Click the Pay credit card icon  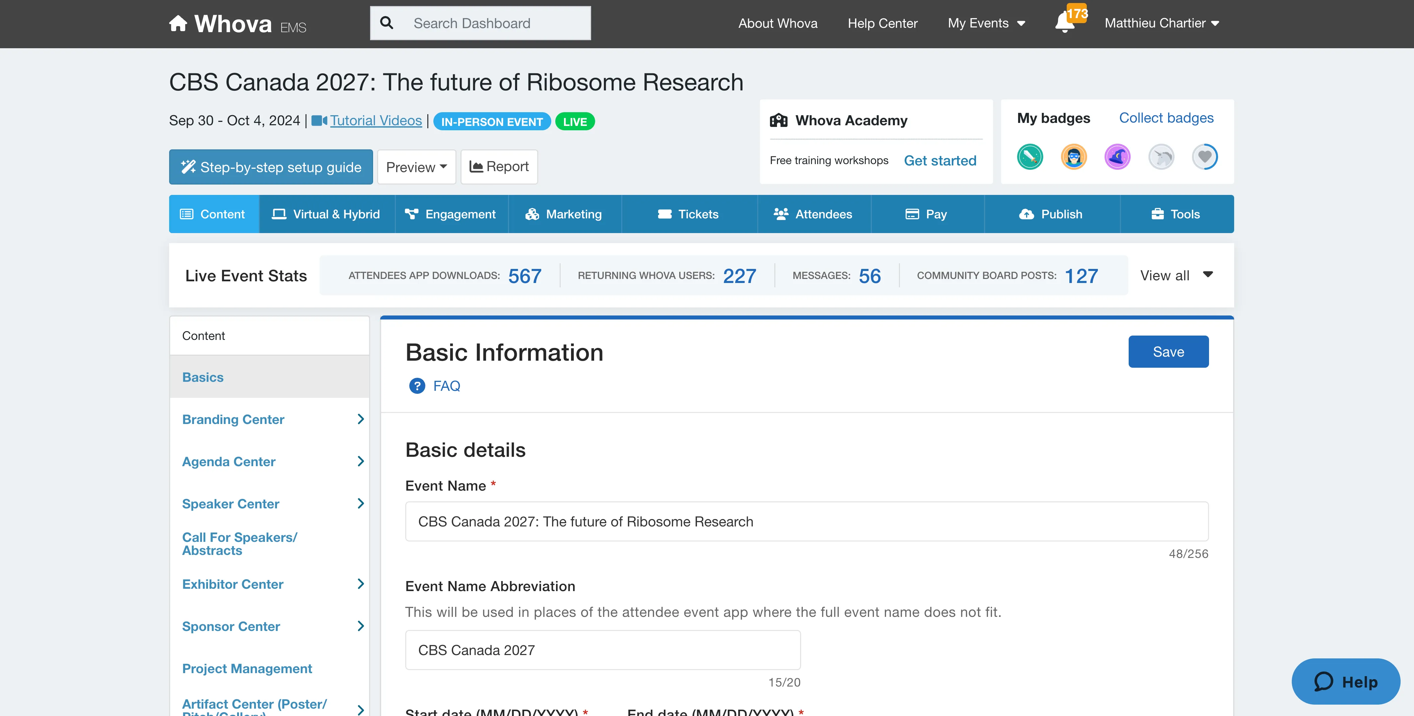point(912,214)
